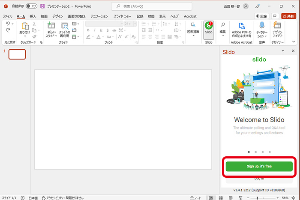Open the Insert tab
Image resolution: width=300 pixels, height=200 pixels.
click(x=33, y=16)
